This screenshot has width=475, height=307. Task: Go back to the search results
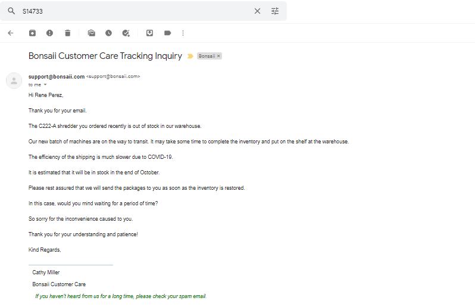11,33
